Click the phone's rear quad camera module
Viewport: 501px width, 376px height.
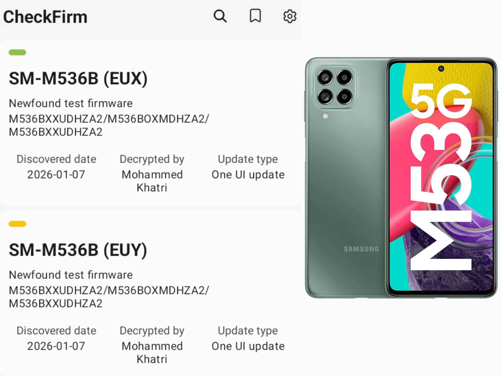pos(335,87)
